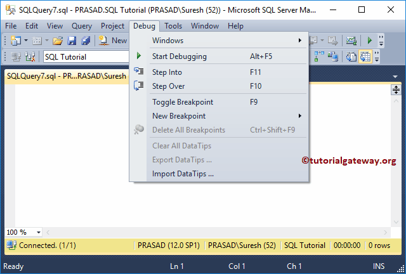Choose Toggle Breakpoint menu entry
The image size is (406, 274).
pos(219,101)
